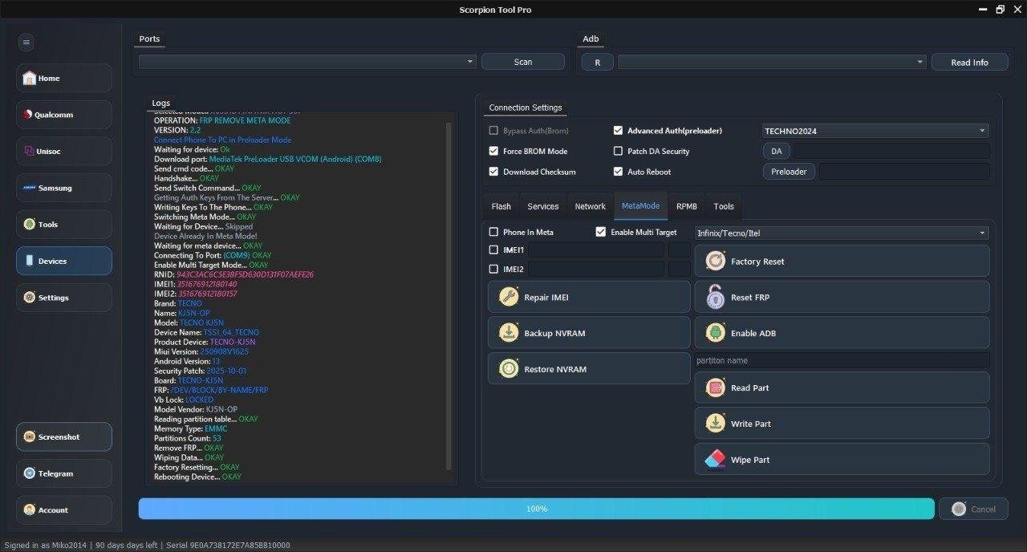Open the Account user icon

pos(30,509)
